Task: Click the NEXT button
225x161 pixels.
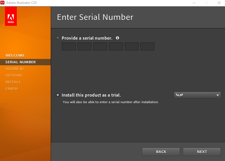Action: coord(202,152)
